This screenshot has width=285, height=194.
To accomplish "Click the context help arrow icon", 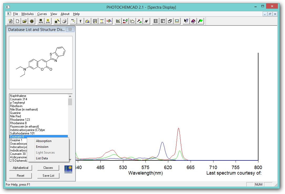I will 186,21.
